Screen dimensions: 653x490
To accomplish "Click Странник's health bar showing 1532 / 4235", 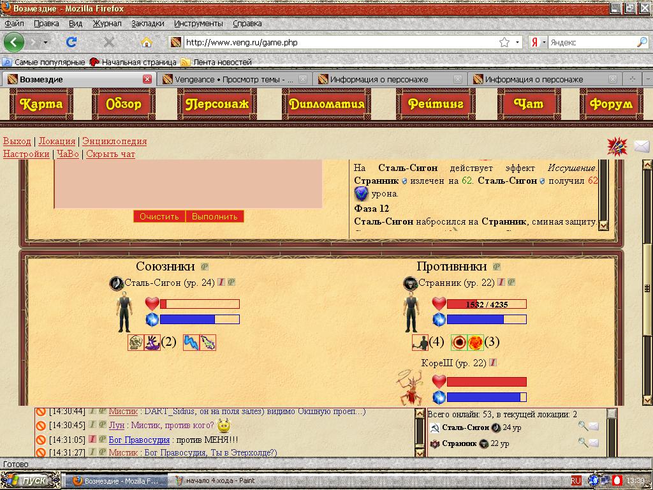I will coord(487,304).
